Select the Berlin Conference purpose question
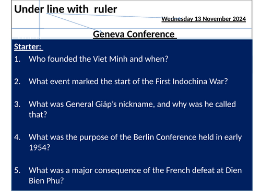Viewport: 261px width, 196px height. click(x=135, y=142)
